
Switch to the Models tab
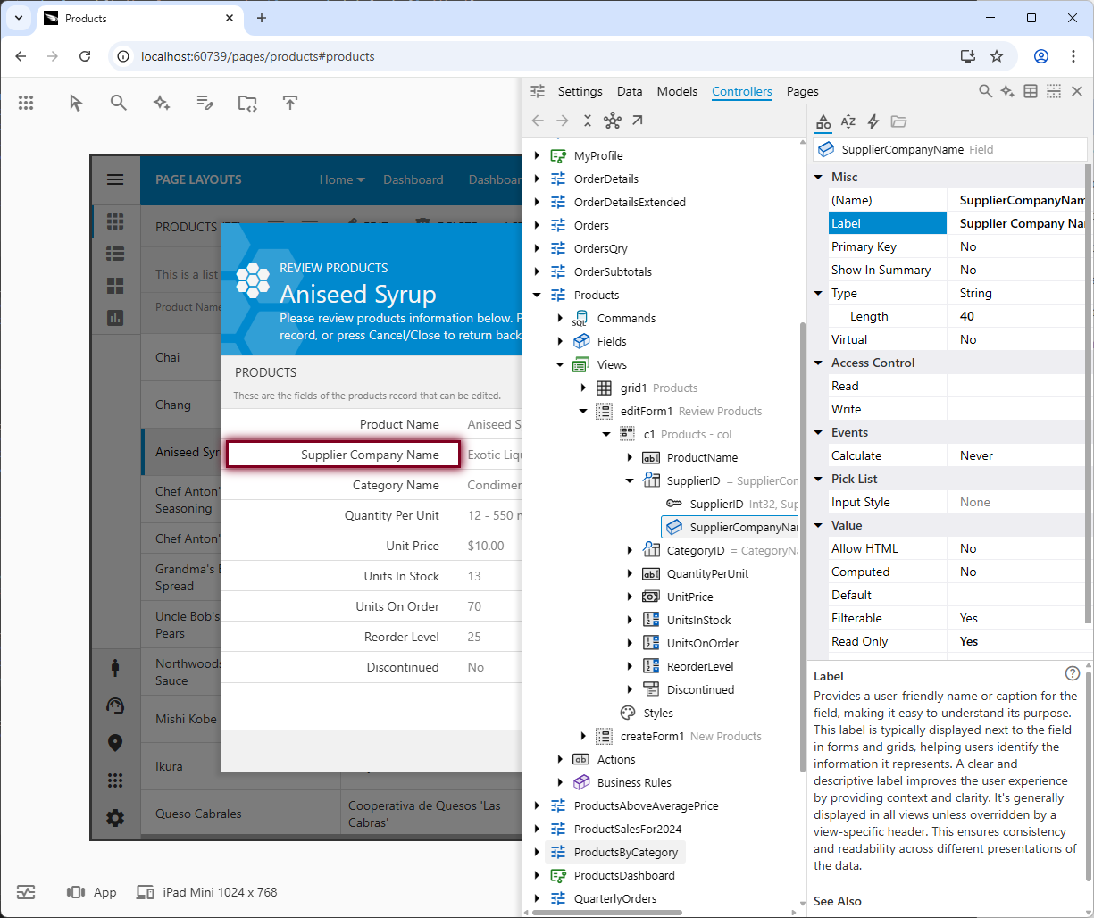[x=677, y=91]
